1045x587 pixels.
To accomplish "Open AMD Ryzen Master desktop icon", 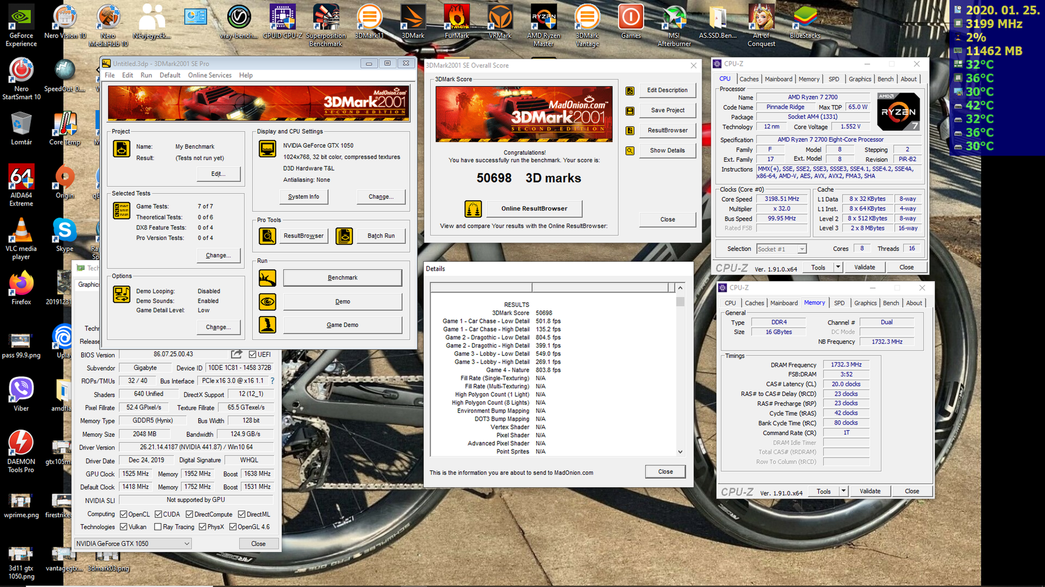I will click(x=544, y=24).
